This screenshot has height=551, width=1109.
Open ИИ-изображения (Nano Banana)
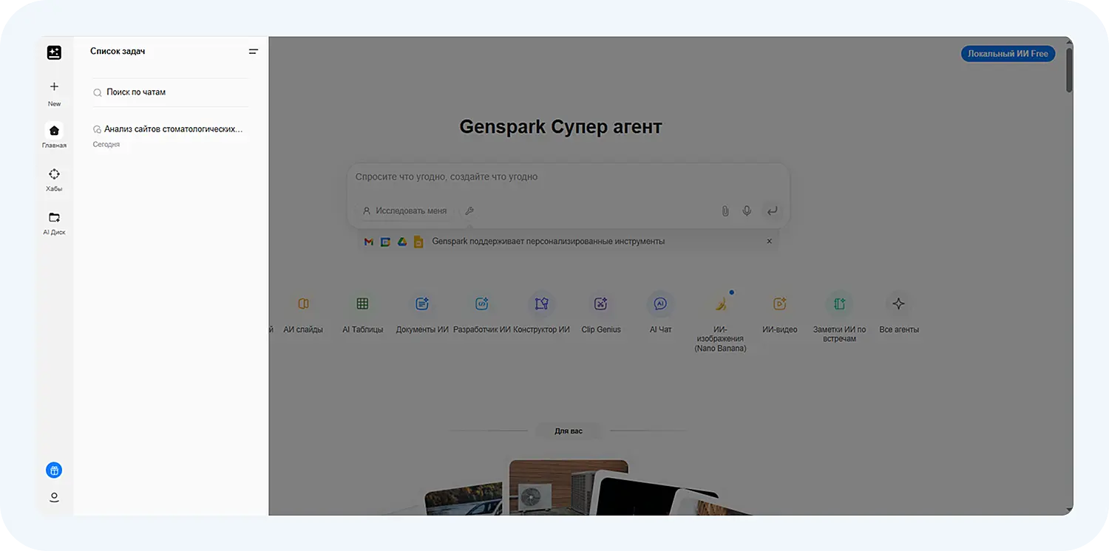[721, 304]
